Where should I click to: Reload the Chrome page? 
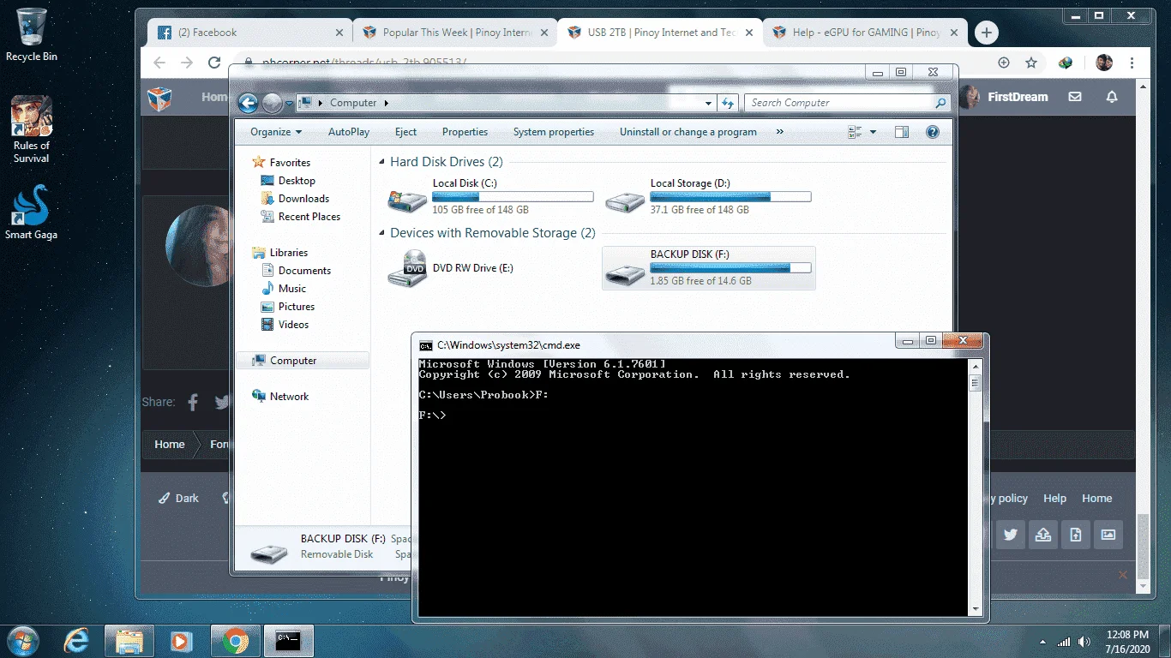click(x=214, y=63)
